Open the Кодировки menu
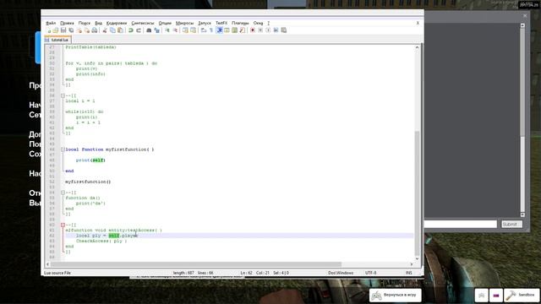Image resolution: width=541 pixels, height=304 pixels. coord(117,23)
